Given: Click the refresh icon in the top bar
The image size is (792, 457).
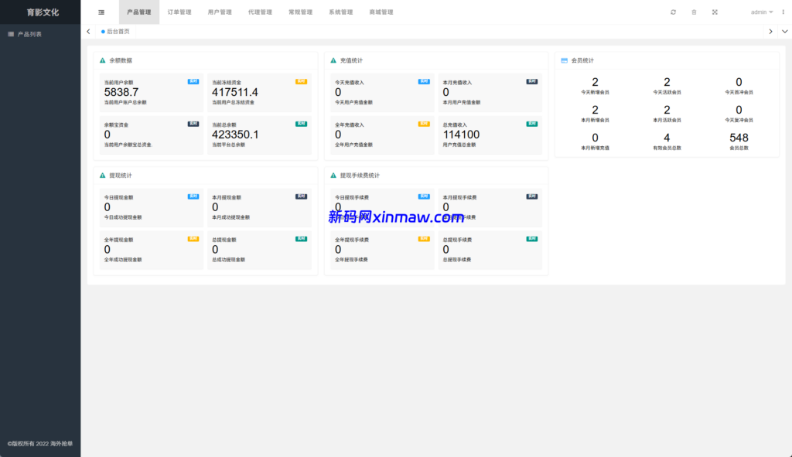Looking at the screenshot, I should [x=673, y=12].
